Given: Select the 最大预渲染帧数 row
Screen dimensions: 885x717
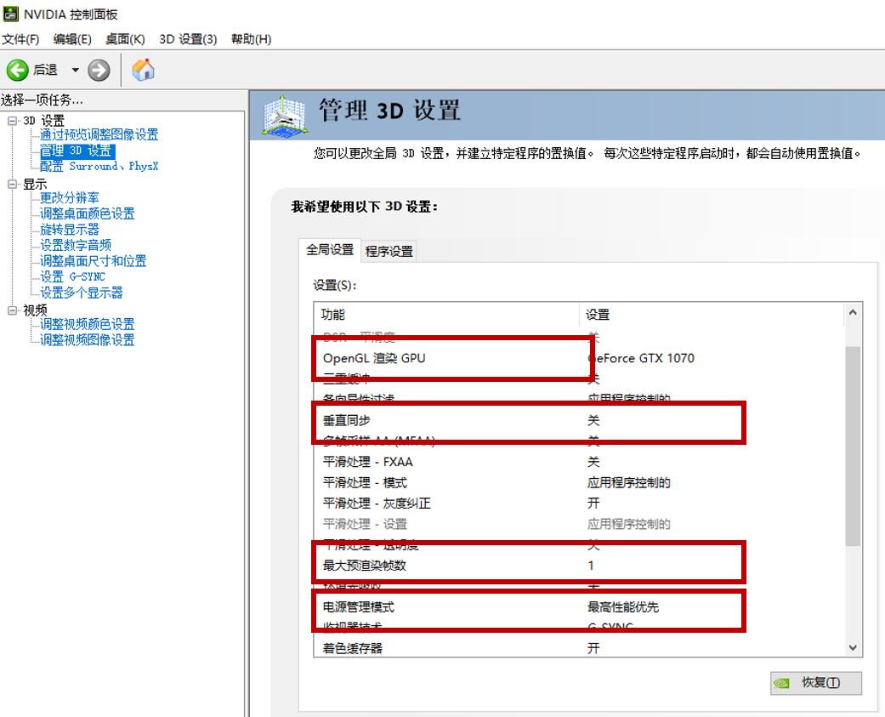Looking at the screenshot, I should pyautogui.click(x=579, y=565).
